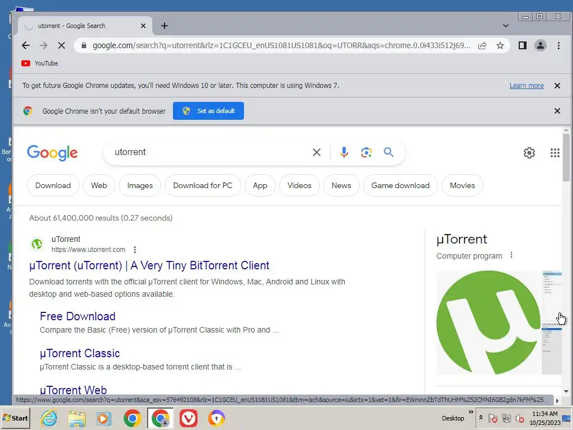Viewport: 573px width, 430px height.
Task: Start a voice search
Action: pos(344,152)
